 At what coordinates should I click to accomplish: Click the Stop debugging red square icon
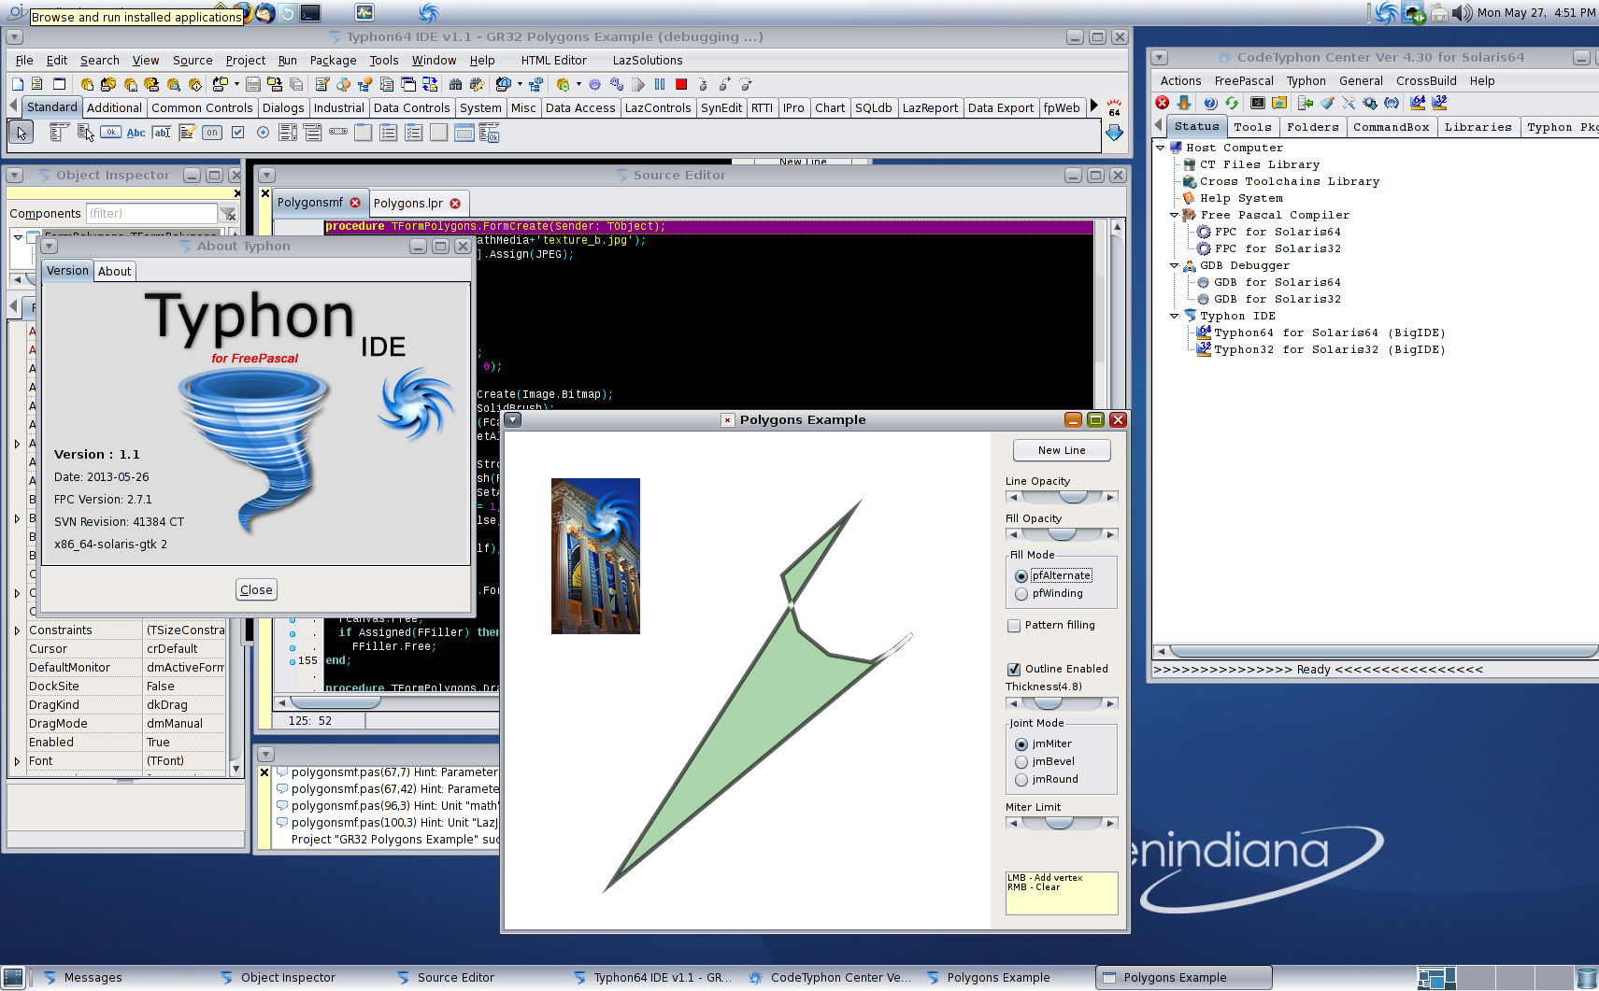(681, 84)
